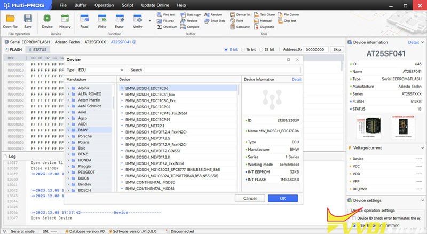427x234 pixels.
Task: Select the 32 bit display mode
Action: pyautogui.click(x=261, y=49)
